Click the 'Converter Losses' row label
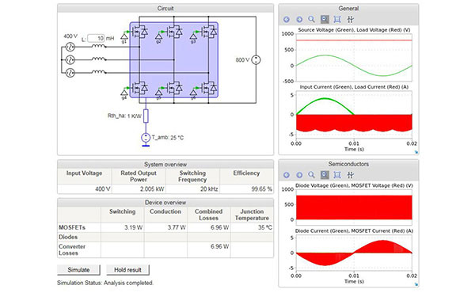Image resolution: width=475 pixels, height=293 pixels. (x=72, y=249)
